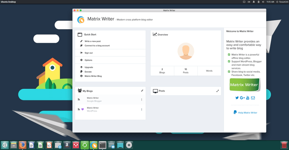Click RSS icon of Google Blogger blog row
Screen dimensions: 289x150
point(79,100)
